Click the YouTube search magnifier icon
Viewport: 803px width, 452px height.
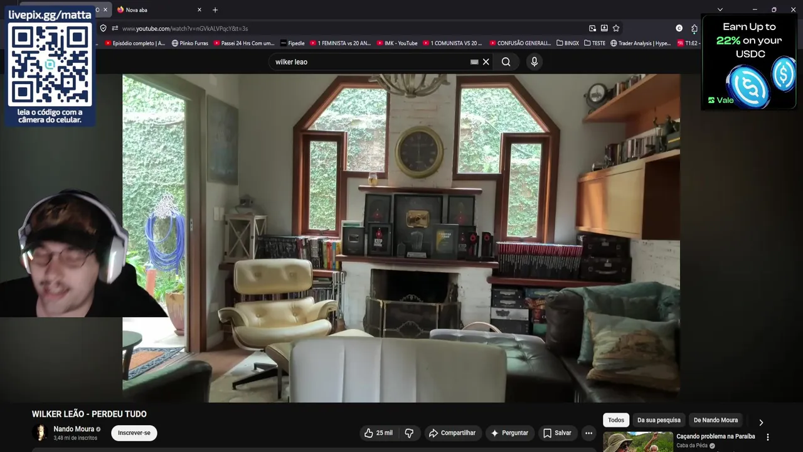[x=506, y=62]
